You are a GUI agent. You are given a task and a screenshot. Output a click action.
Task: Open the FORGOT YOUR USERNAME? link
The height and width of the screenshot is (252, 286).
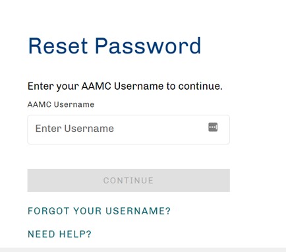click(x=99, y=211)
